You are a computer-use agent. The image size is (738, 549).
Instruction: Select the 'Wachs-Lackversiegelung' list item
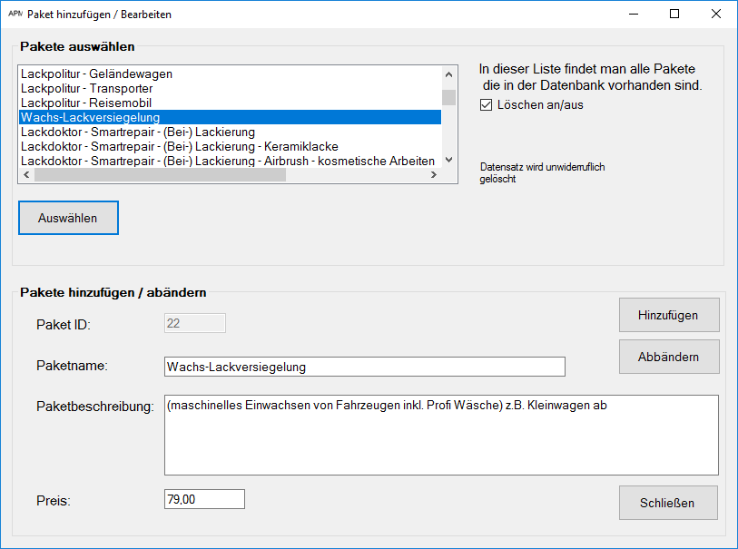pyautogui.click(x=91, y=117)
